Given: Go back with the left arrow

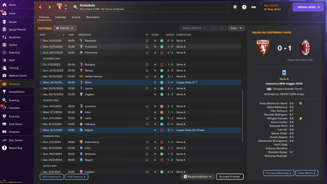Looking at the screenshot, I should [x=40, y=7].
